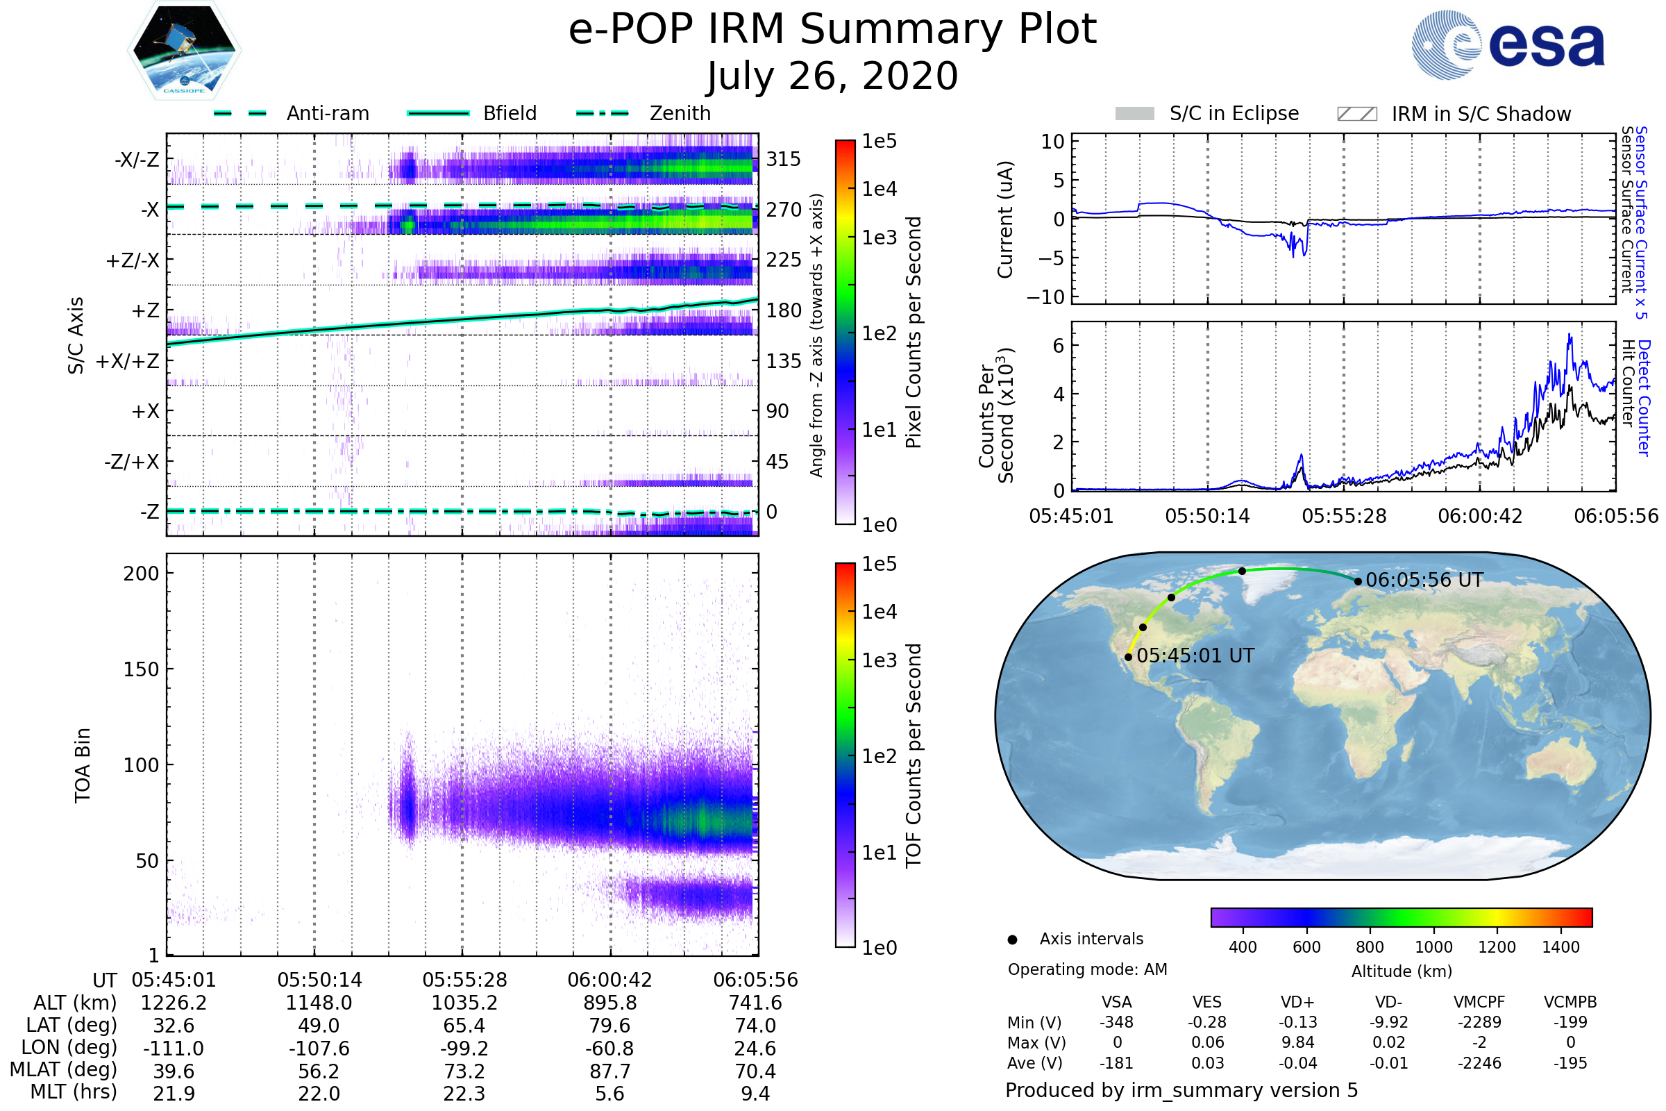The width and height of the screenshot is (1666, 1111).
Task: Click the 05:45:01 UT orbit start dot
Action: pyautogui.click(x=1129, y=657)
